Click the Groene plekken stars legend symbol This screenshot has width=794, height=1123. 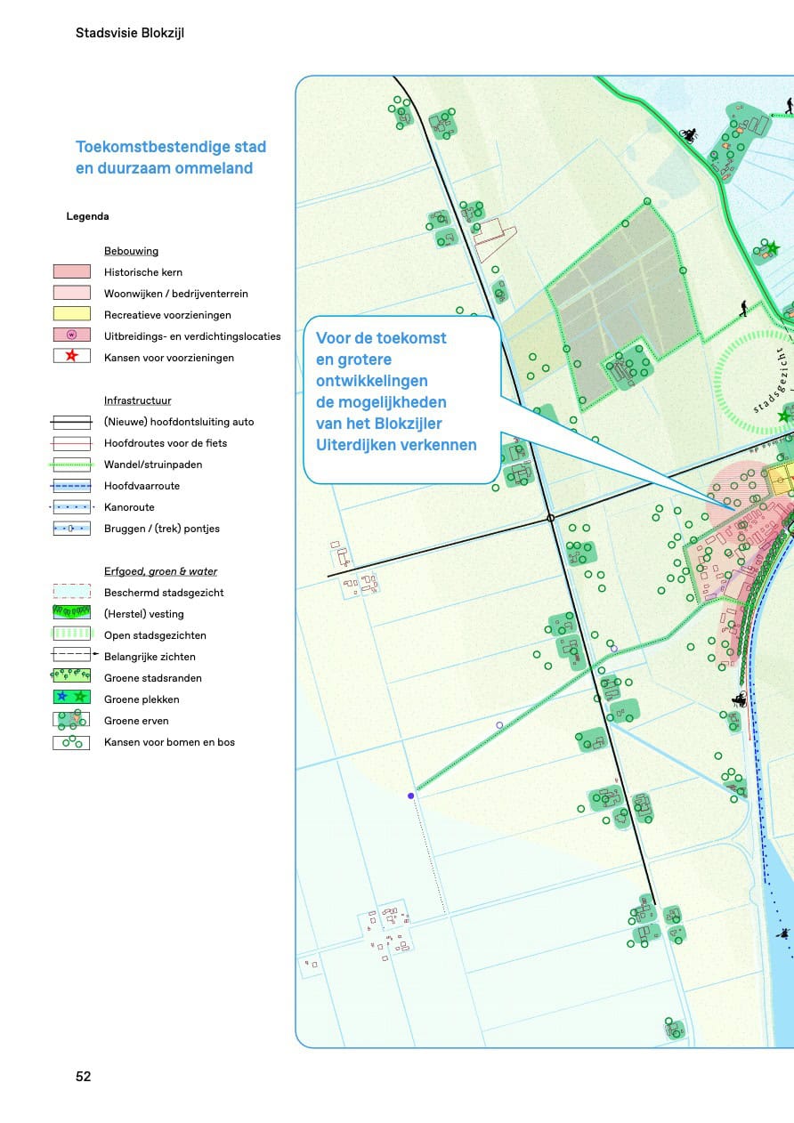(x=72, y=699)
